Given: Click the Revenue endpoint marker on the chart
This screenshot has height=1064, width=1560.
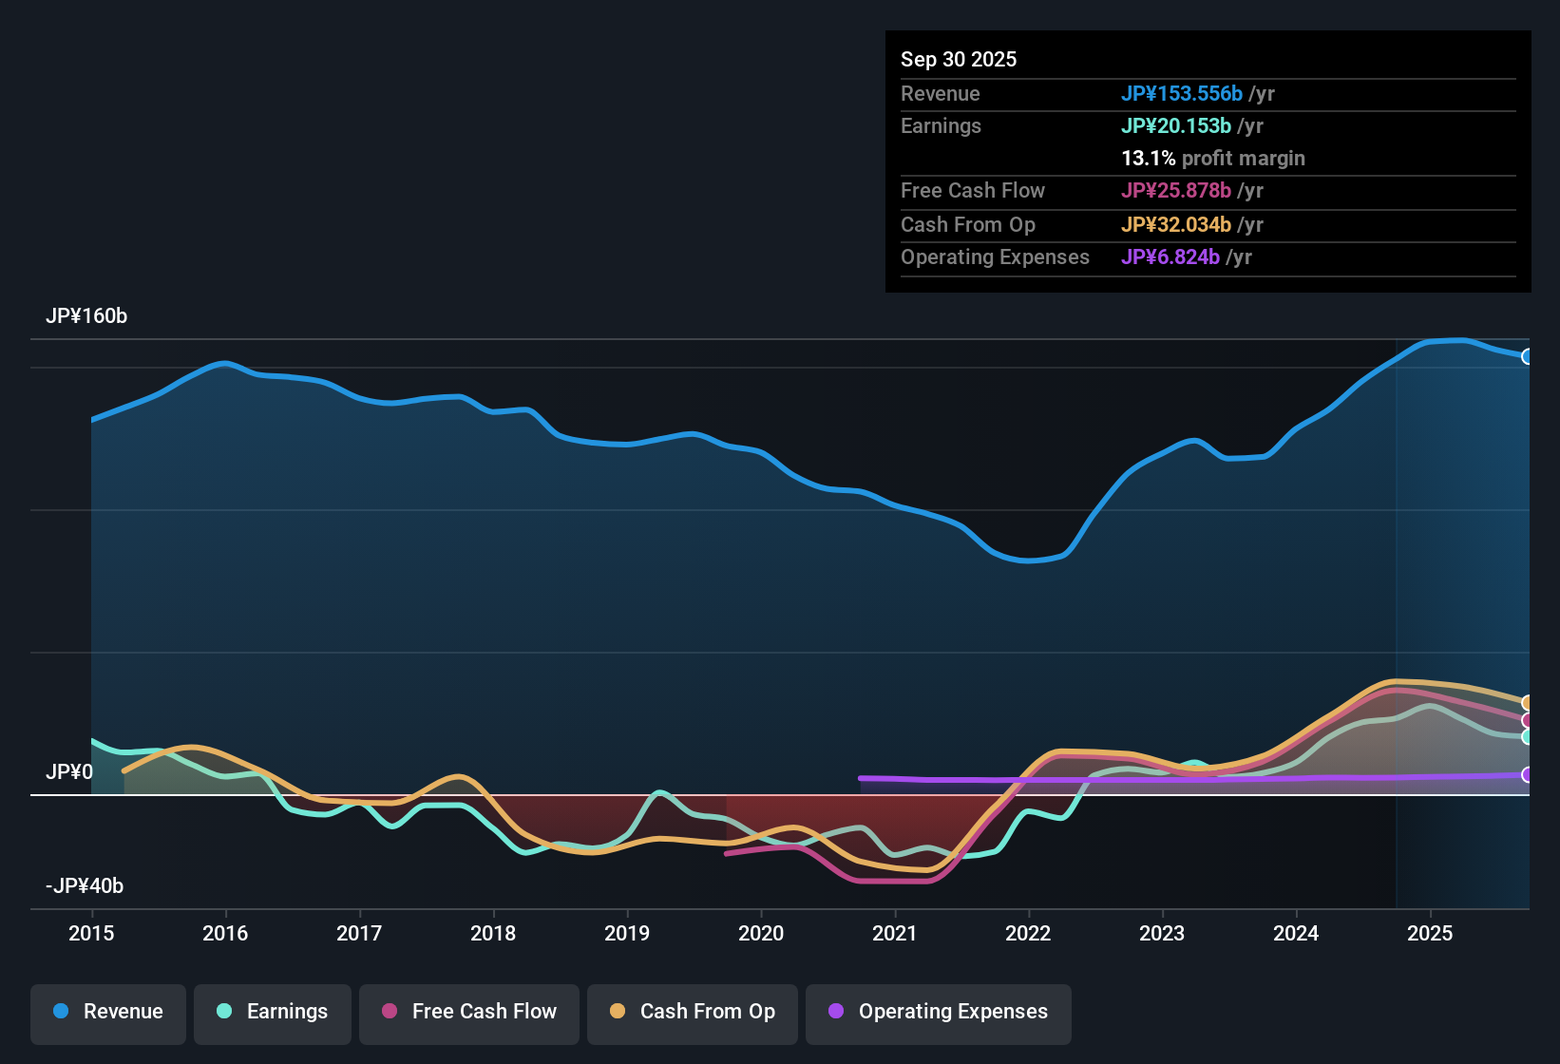Looking at the screenshot, I should tap(1528, 356).
